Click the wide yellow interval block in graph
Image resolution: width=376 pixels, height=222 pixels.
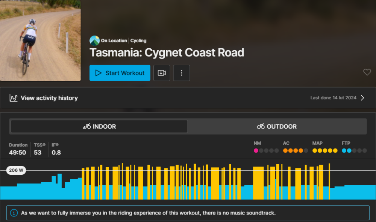pos(258,183)
